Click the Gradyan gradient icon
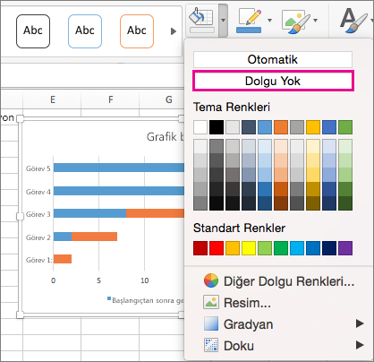Image resolution: width=374 pixels, height=362 pixels. (211, 323)
